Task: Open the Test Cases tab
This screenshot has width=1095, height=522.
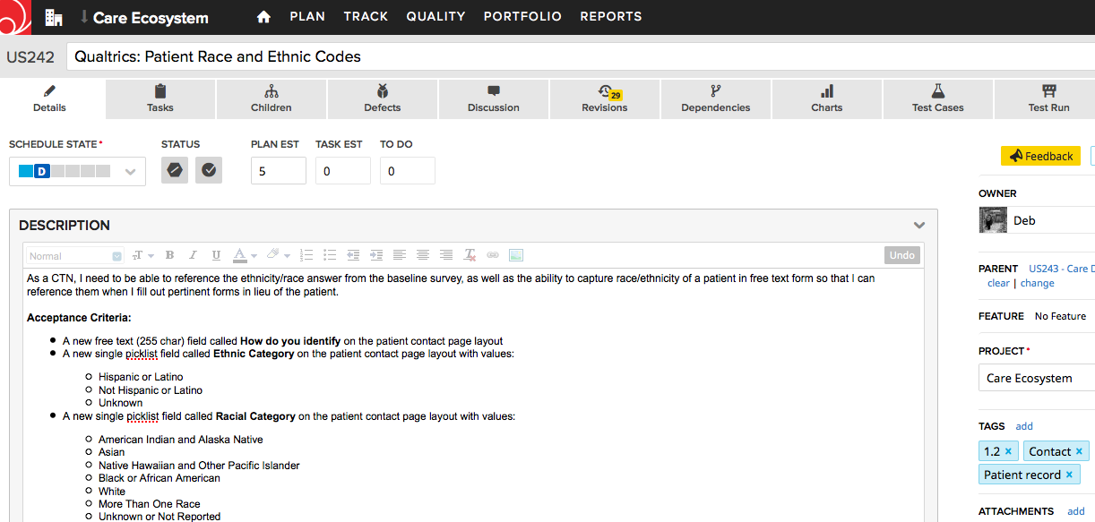Action: point(938,99)
